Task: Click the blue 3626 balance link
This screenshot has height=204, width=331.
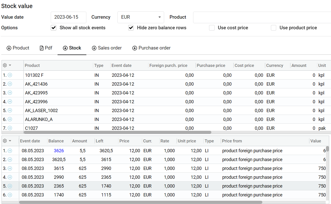Action: tap(59, 151)
